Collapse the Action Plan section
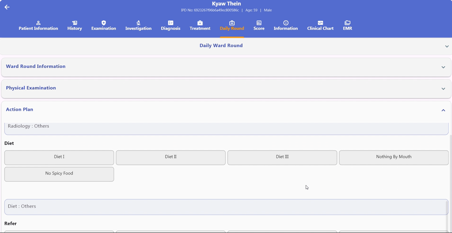Image resolution: width=452 pixels, height=233 pixels. click(x=443, y=110)
